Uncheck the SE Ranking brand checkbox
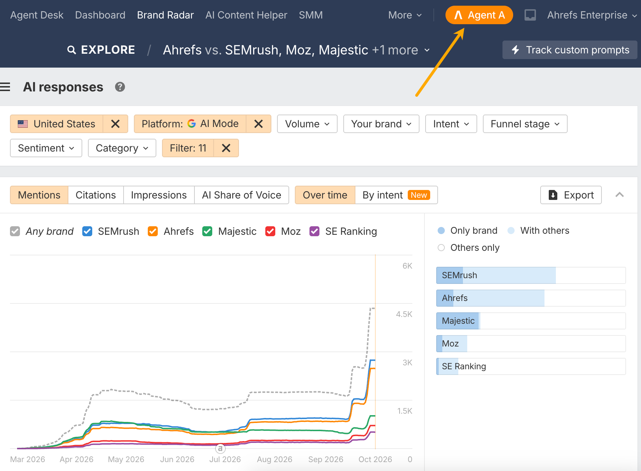The image size is (641, 471). pos(314,231)
